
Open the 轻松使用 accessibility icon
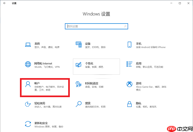pos(28,104)
